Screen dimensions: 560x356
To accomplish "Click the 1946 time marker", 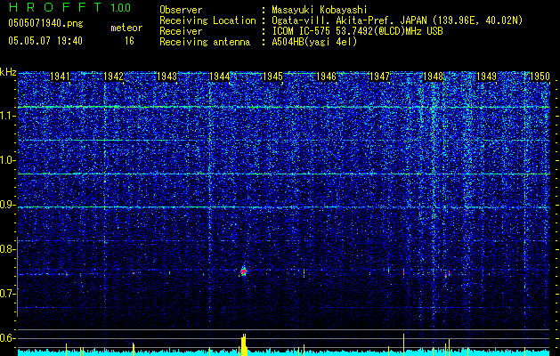I will (x=327, y=77).
